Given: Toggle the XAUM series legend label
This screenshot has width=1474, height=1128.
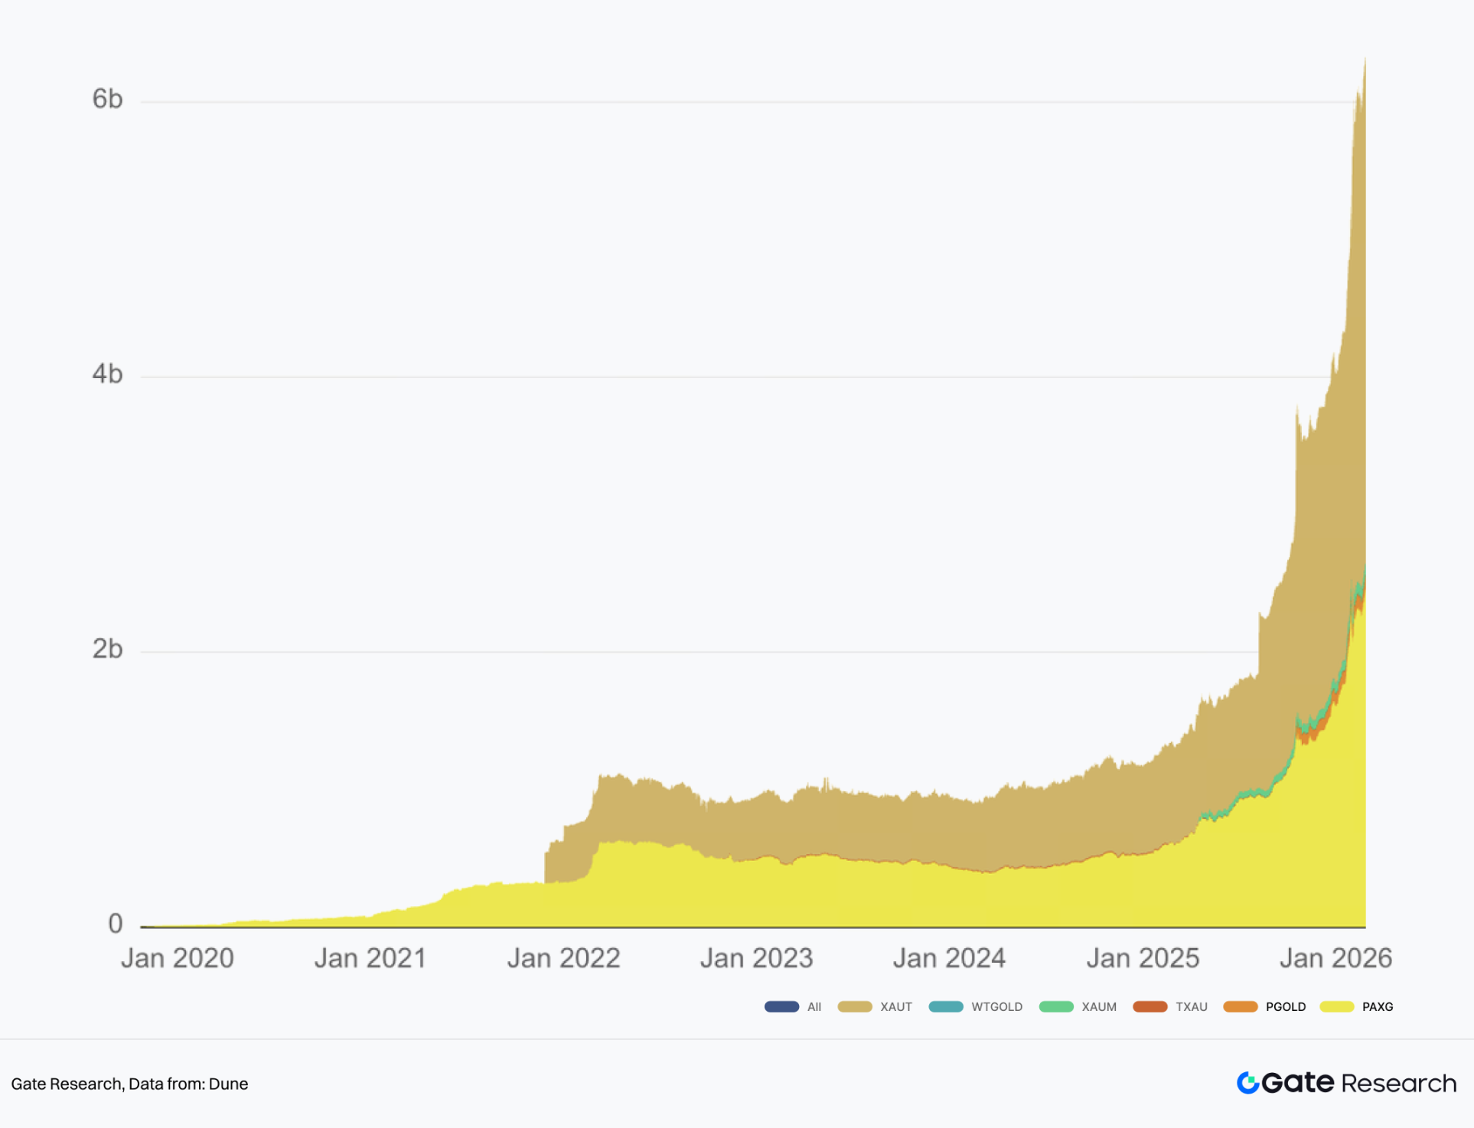Looking at the screenshot, I should pyautogui.click(x=1098, y=1006).
